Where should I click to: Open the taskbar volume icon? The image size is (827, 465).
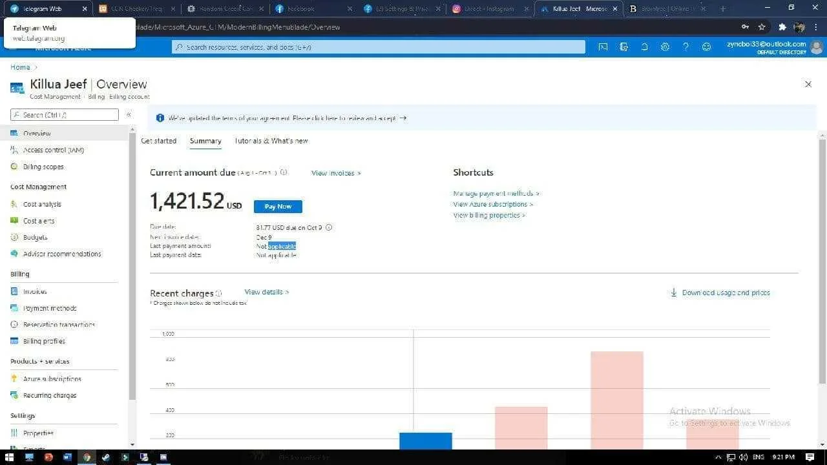point(744,457)
